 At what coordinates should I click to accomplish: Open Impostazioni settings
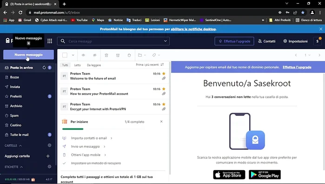(x=295, y=41)
